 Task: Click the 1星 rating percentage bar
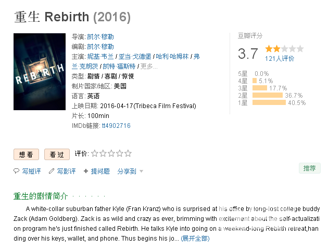click(x=269, y=102)
